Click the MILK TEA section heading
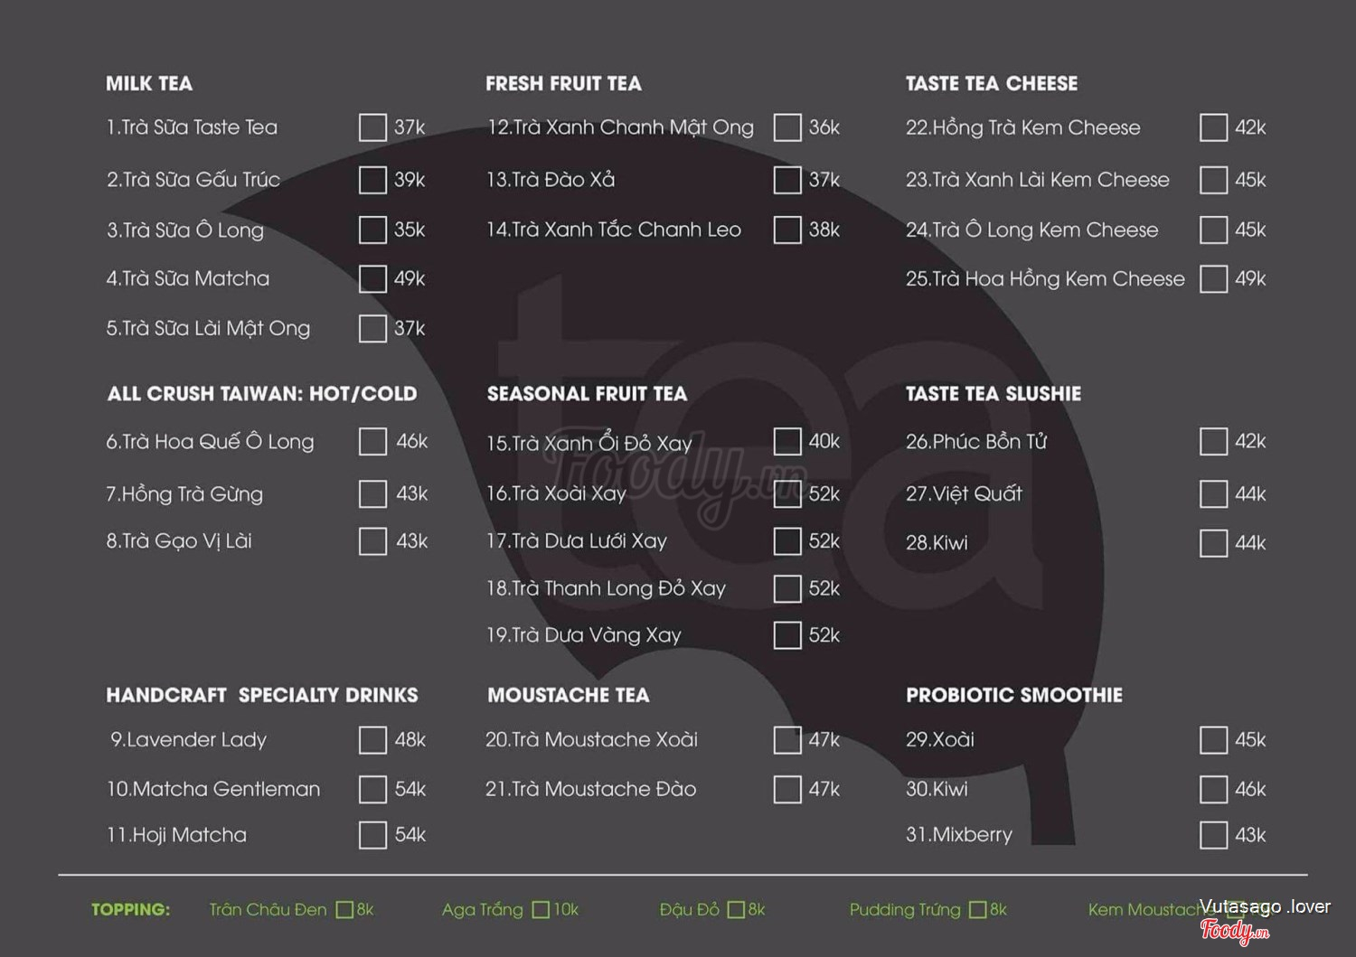 [x=149, y=84]
